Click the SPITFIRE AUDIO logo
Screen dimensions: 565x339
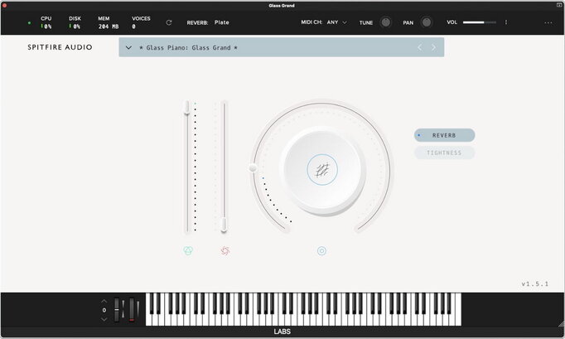tap(60, 47)
